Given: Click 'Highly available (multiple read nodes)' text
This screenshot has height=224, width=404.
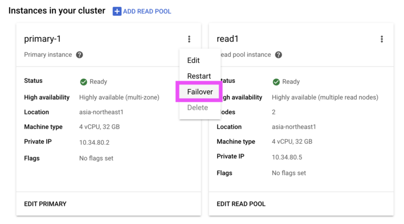Looking at the screenshot, I should pyautogui.click(x=325, y=98).
